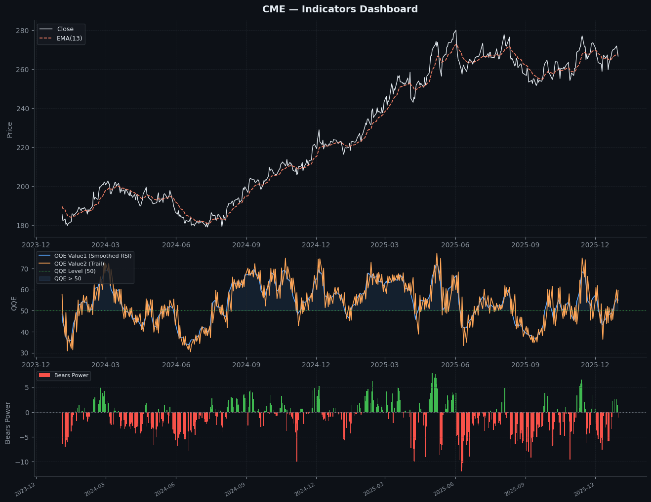
Task: Click the −10 tick on Bears Power axis
Action: click(x=23, y=462)
